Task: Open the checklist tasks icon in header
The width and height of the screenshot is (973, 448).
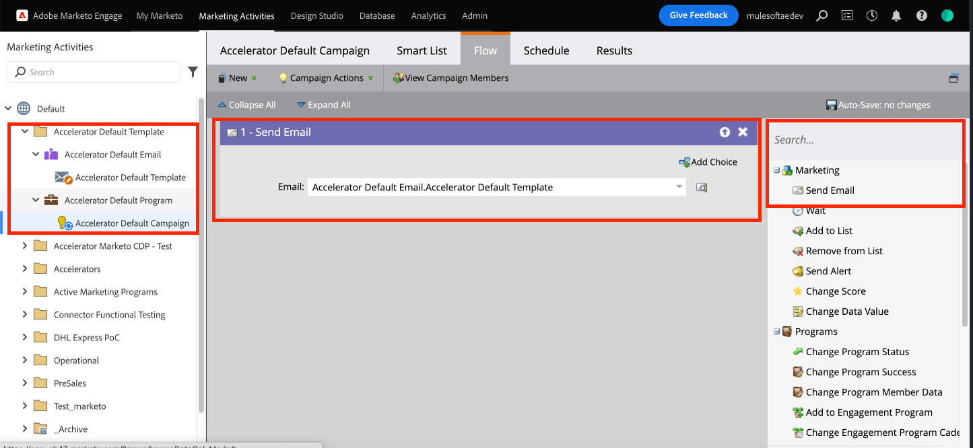Action: [x=847, y=15]
